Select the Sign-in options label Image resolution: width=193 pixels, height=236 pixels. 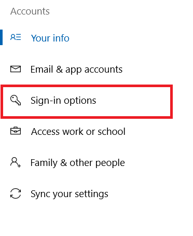coord(63,101)
